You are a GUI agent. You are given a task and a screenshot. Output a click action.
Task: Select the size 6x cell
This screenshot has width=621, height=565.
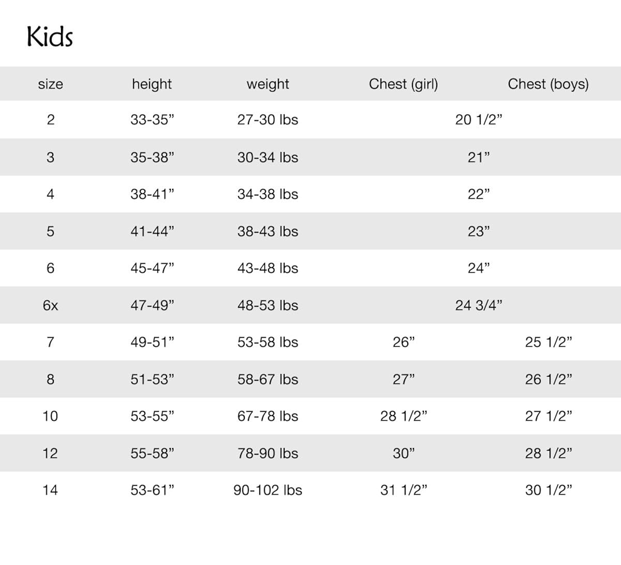point(50,305)
